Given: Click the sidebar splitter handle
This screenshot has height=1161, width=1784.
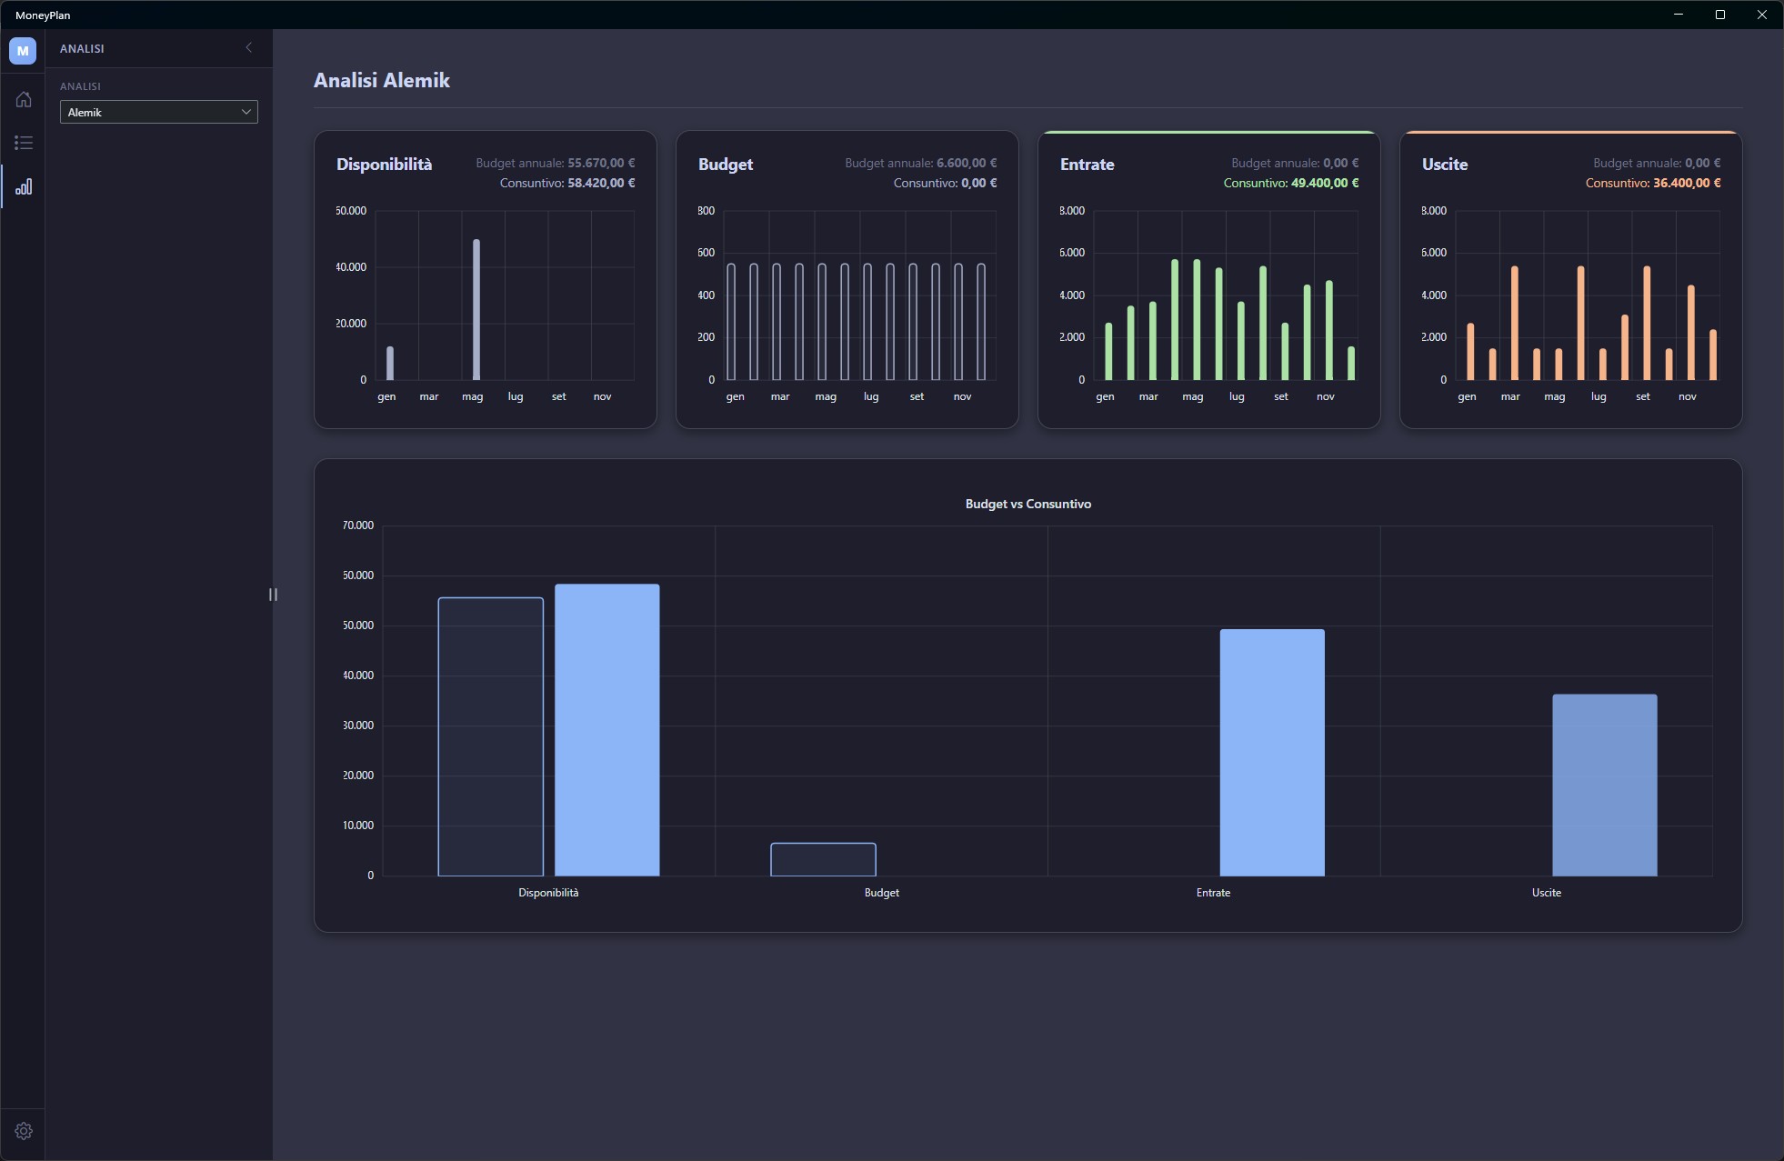Looking at the screenshot, I should (273, 595).
